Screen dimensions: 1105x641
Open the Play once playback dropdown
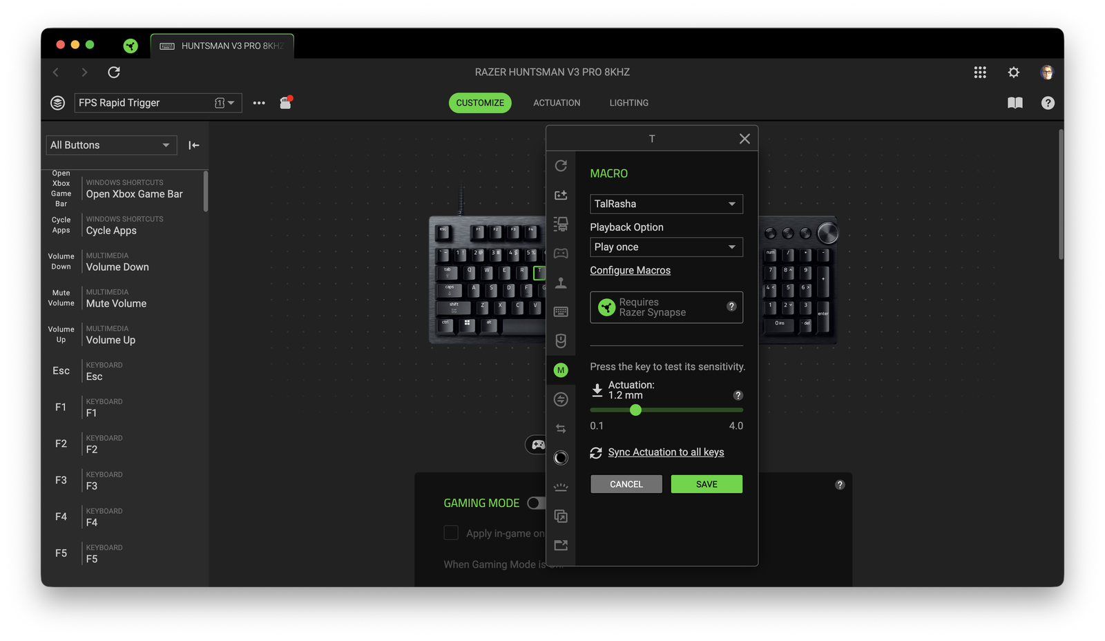[666, 247]
